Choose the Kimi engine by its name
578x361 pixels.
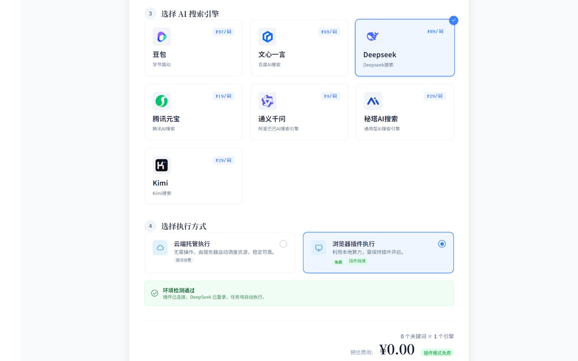pos(160,183)
